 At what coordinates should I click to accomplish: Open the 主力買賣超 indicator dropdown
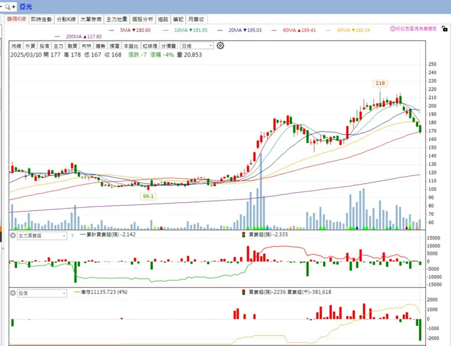[x=42, y=236]
